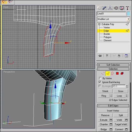Click the Weld button
Screen dimensions: 132x132
119,120
